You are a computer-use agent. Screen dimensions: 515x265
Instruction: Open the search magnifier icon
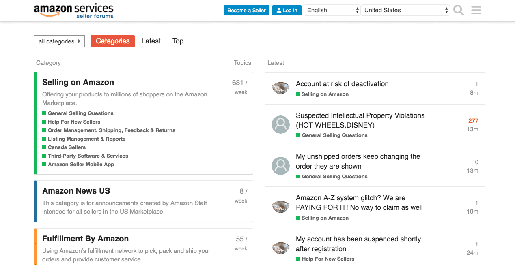tap(459, 10)
